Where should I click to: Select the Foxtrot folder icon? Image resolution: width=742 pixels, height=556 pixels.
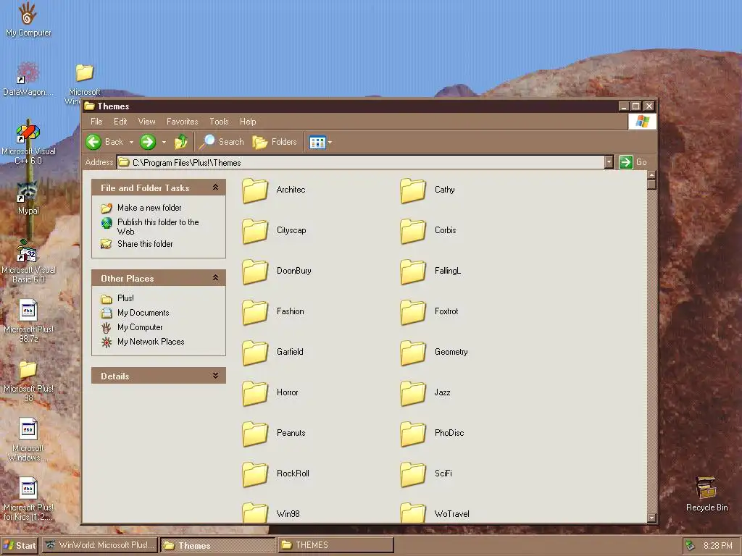pyautogui.click(x=413, y=312)
